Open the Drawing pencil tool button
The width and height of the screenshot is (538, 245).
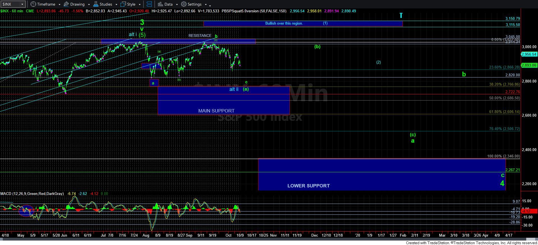pyautogui.click(x=66, y=4)
